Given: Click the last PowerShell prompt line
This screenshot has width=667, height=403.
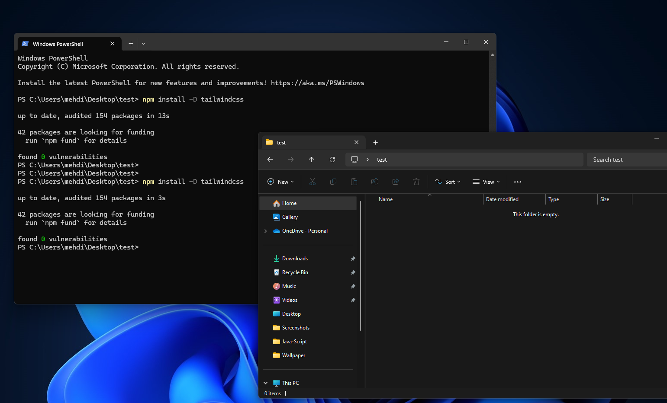Looking at the screenshot, I should 78,247.
